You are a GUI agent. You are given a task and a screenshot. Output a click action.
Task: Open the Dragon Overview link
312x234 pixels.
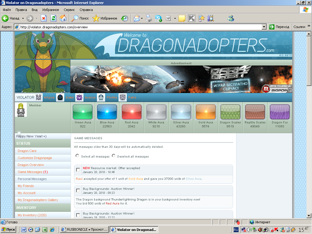click(x=31, y=165)
